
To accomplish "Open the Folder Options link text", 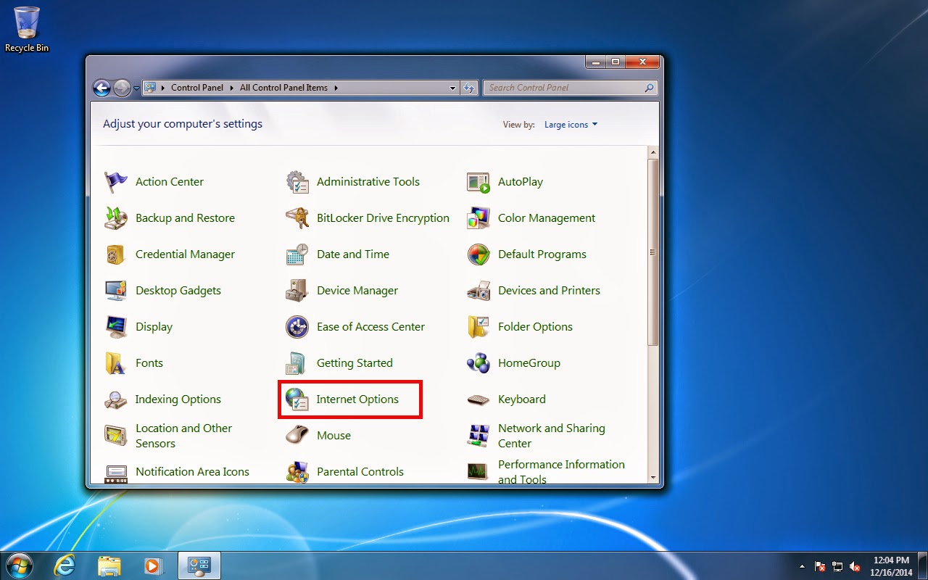I will pyautogui.click(x=535, y=327).
